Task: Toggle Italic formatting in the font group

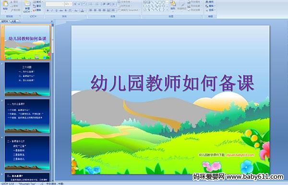Action: pos(52,11)
